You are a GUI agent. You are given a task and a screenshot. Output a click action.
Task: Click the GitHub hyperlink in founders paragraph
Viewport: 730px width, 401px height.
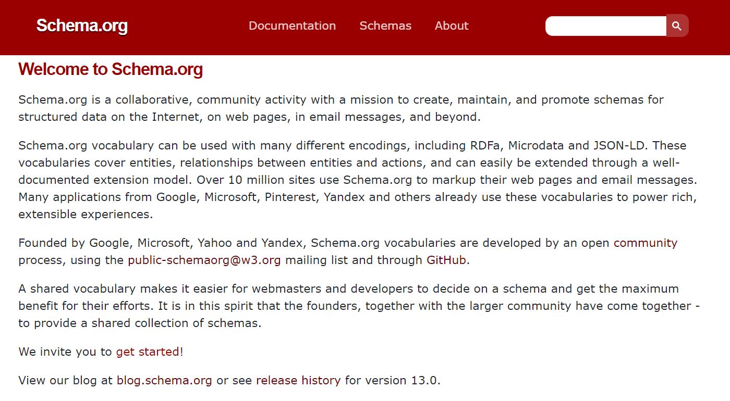tap(444, 260)
